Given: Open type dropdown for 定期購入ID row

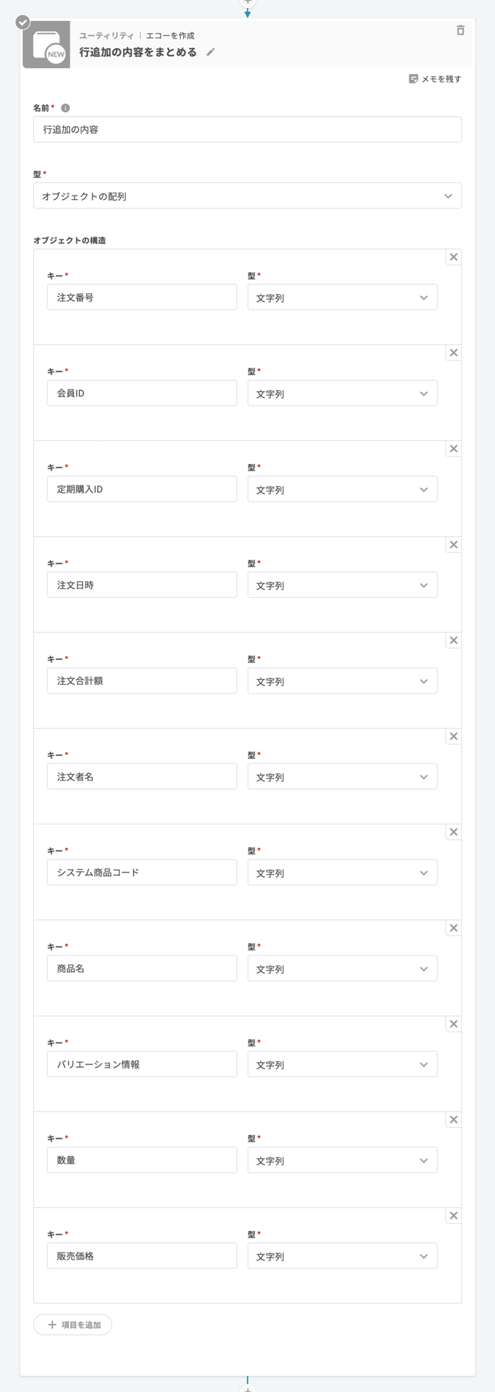Looking at the screenshot, I should [342, 489].
